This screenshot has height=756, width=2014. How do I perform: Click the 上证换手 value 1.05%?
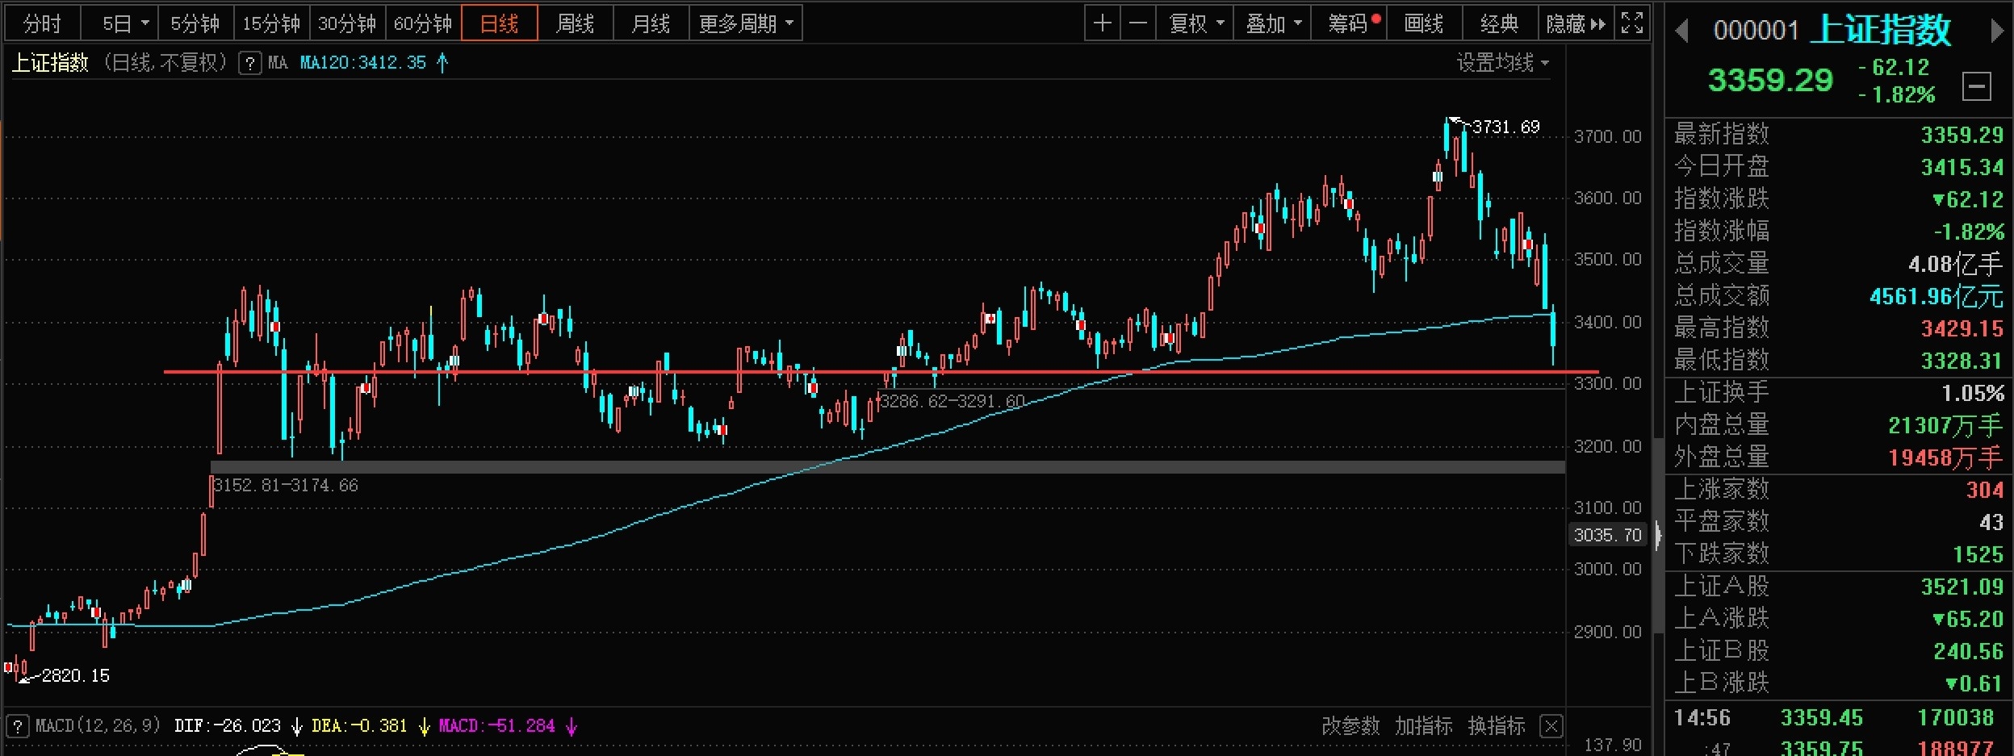click(x=1973, y=393)
